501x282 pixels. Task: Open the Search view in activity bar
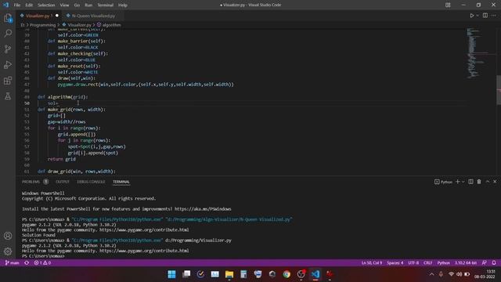tap(8, 33)
